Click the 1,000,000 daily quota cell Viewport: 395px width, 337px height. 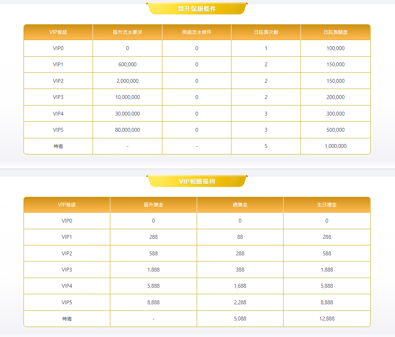click(336, 146)
